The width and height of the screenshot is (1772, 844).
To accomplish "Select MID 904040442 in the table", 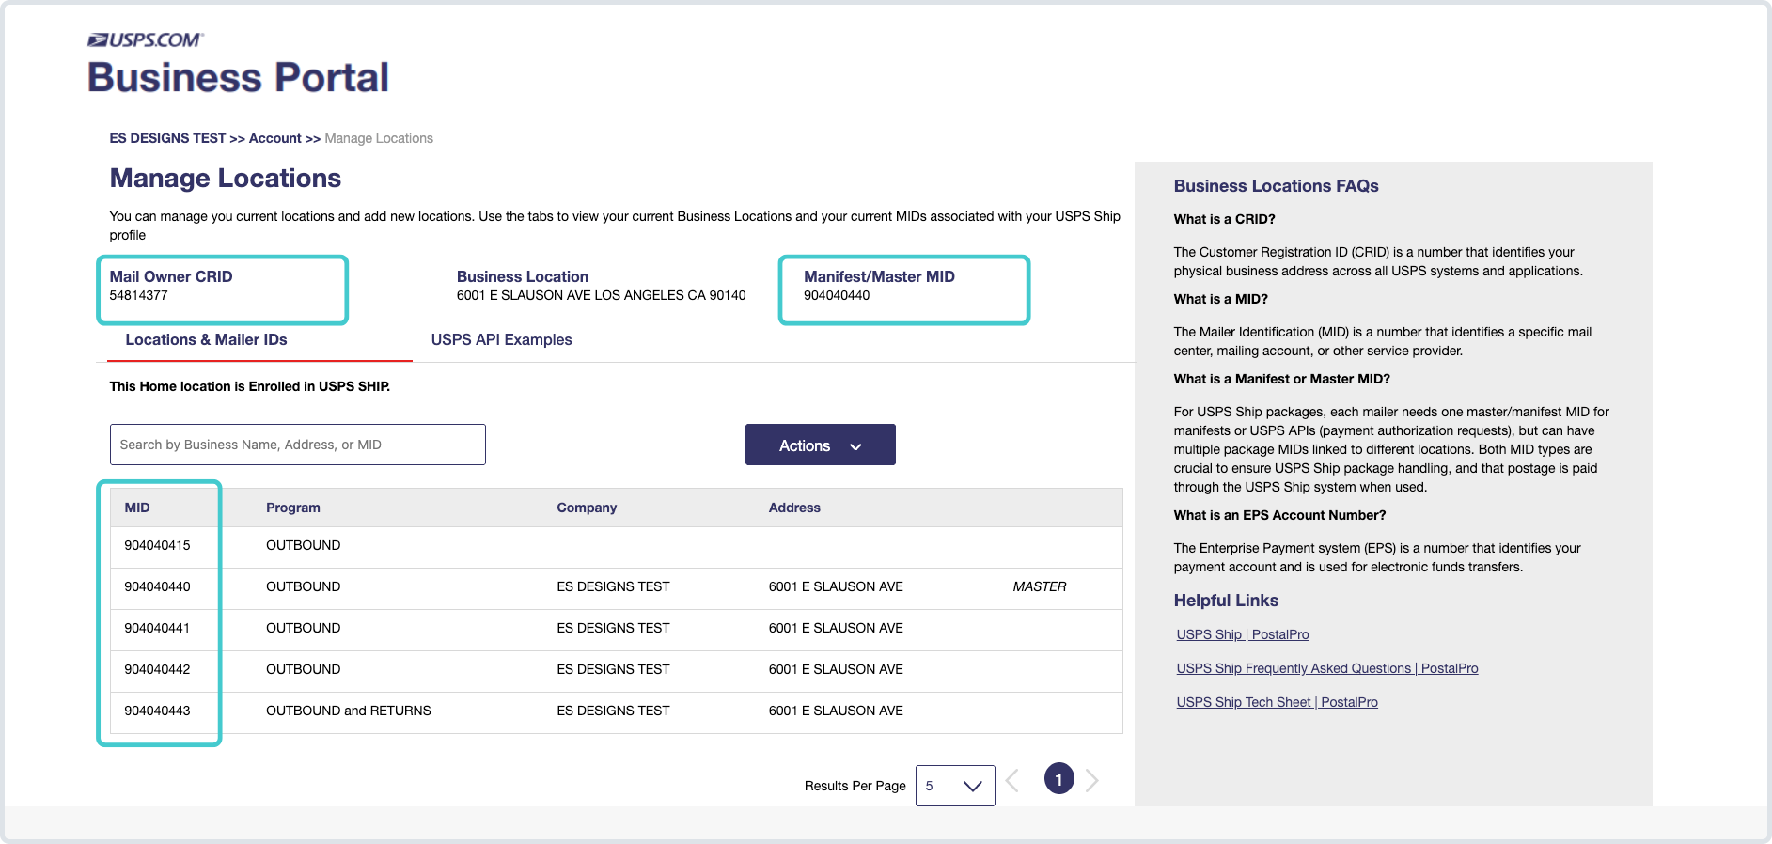I will coord(157,669).
